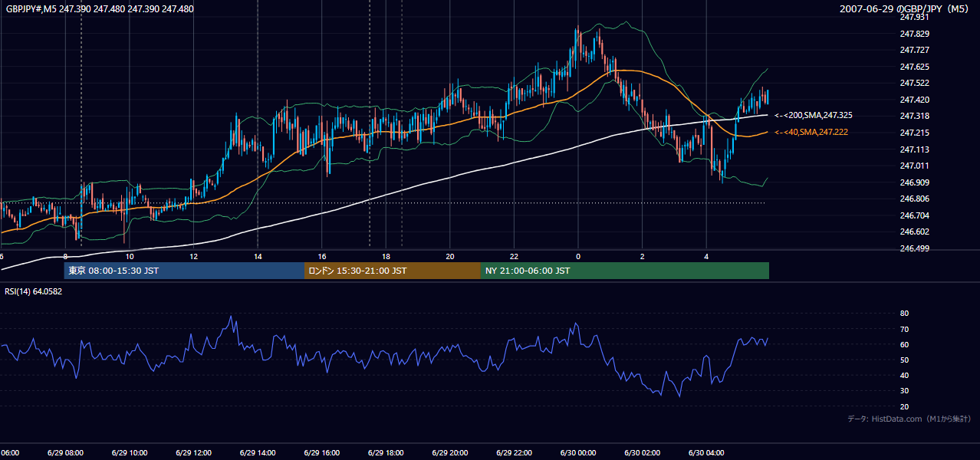Click price axis value 247.318
980x460 pixels.
(x=914, y=116)
